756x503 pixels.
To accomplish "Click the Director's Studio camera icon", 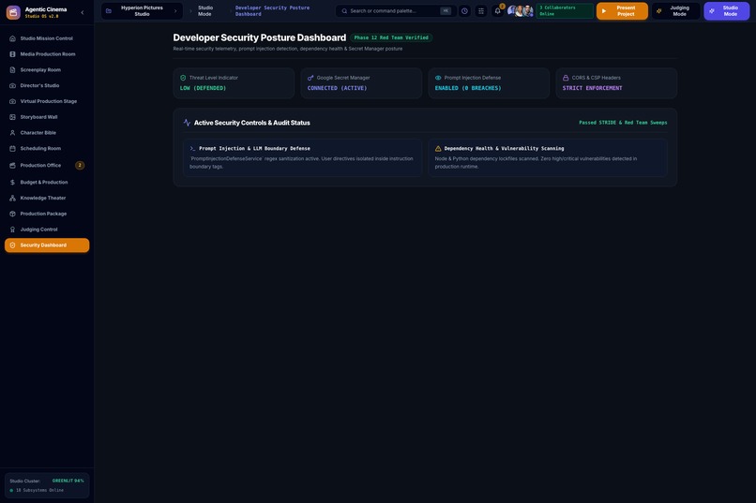I will coord(12,85).
